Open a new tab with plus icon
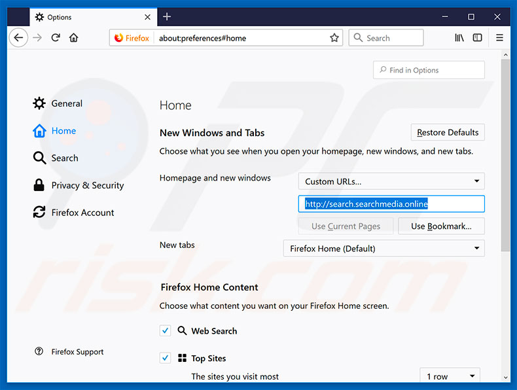 point(167,16)
